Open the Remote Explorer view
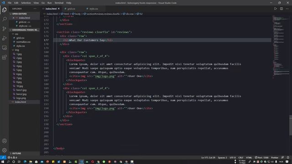Viewport: 292px width, 164px height. (x=4, y=47)
